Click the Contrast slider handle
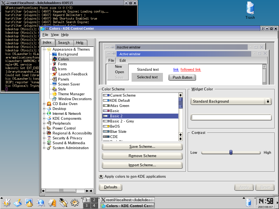279x209 pixels. pyautogui.click(x=231, y=152)
